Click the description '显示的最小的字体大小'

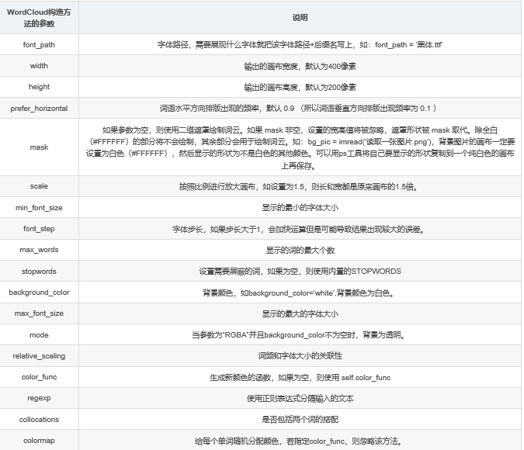[300, 208]
